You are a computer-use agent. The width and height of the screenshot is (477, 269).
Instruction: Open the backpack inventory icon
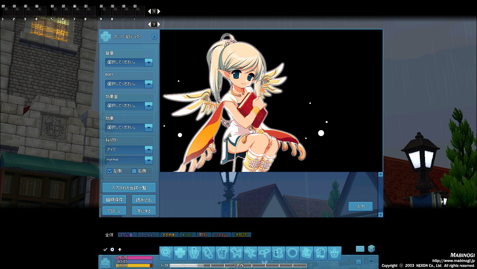tap(222, 253)
